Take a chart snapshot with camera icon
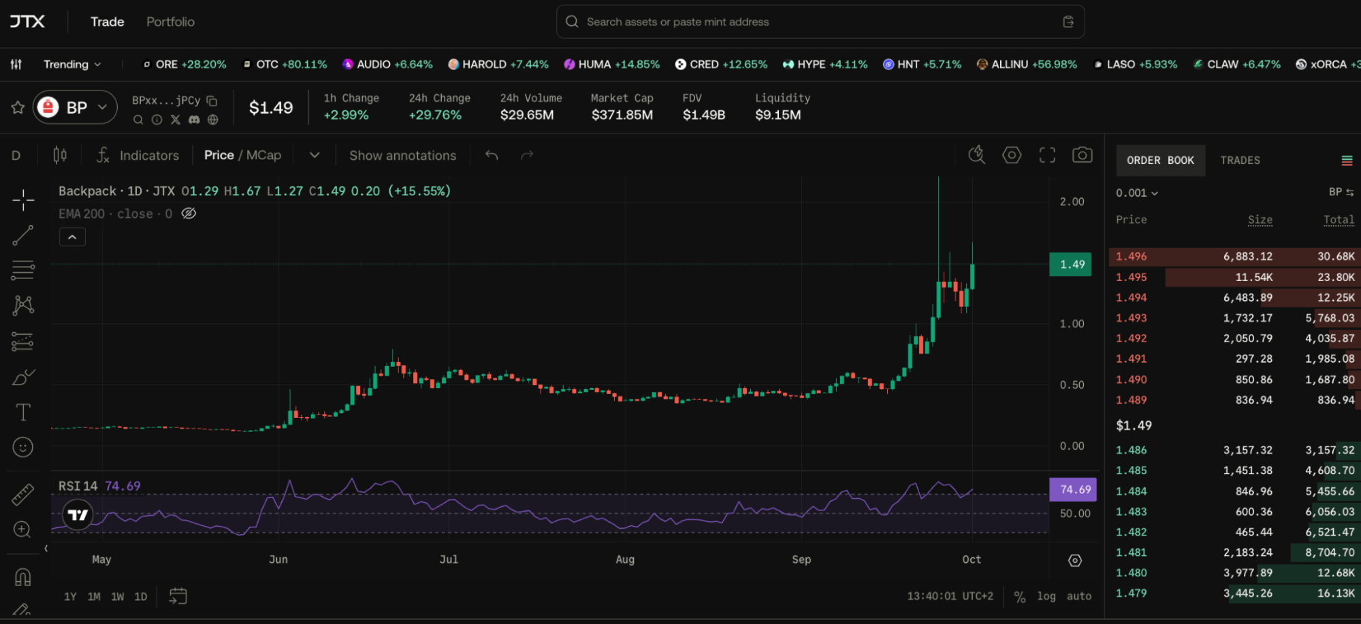 (1082, 155)
